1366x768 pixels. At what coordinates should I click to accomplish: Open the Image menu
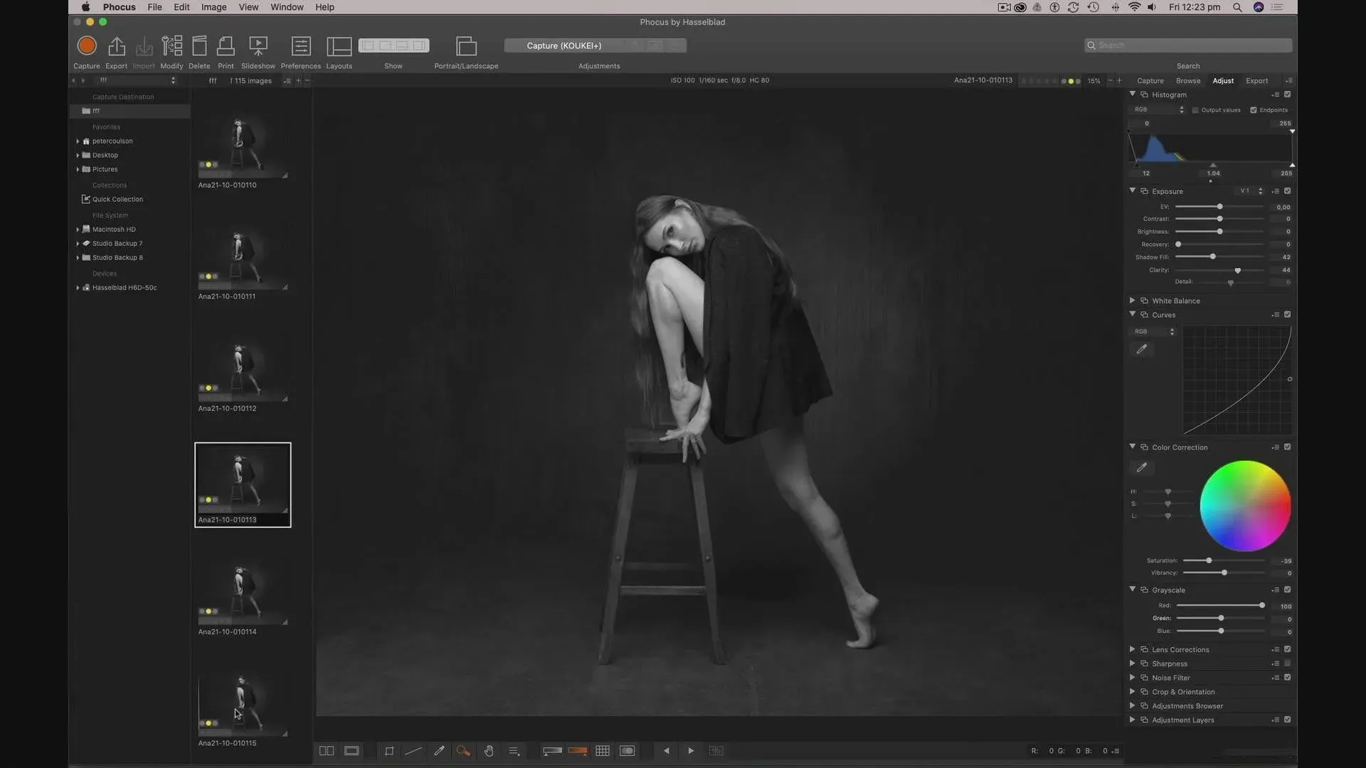click(x=213, y=7)
